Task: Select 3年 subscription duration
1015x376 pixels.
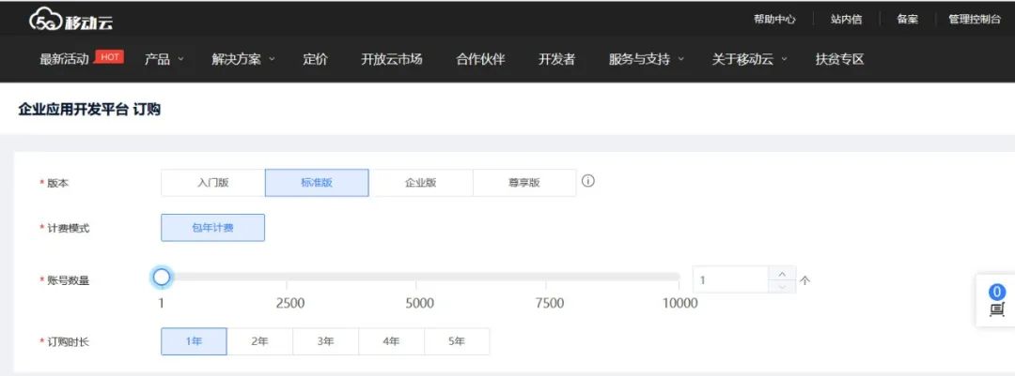Action: click(x=325, y=341)
